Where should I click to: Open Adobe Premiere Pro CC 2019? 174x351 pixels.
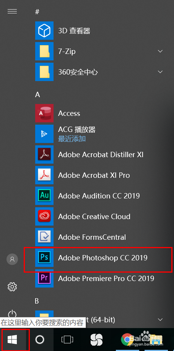coord(44,278)
